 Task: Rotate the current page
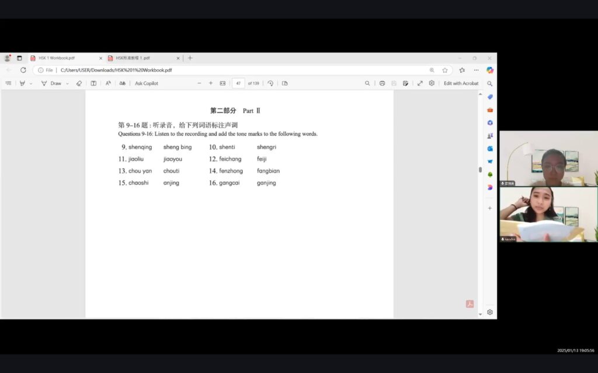pyautogui.click(x=270, y=83)
